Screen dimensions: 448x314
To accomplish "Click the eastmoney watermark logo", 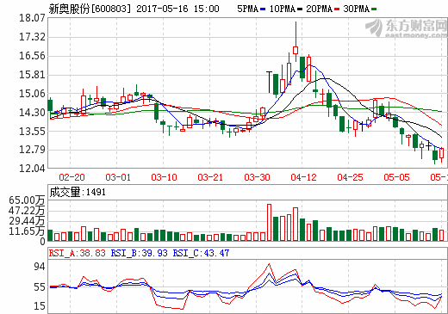I will pos(407,28).
